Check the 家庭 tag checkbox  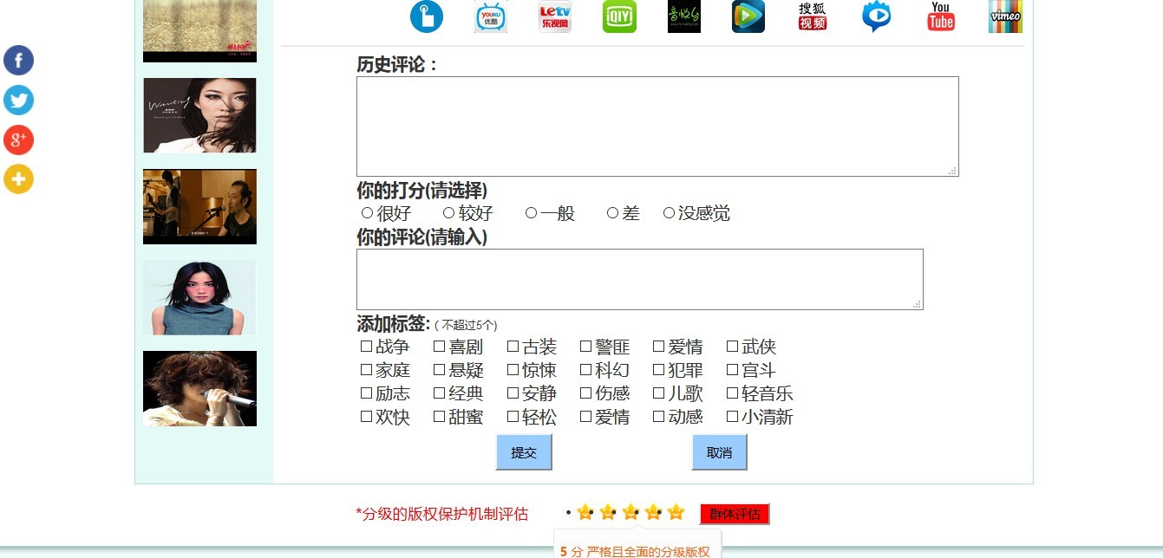pyautogui.click(x=366, y=370)
